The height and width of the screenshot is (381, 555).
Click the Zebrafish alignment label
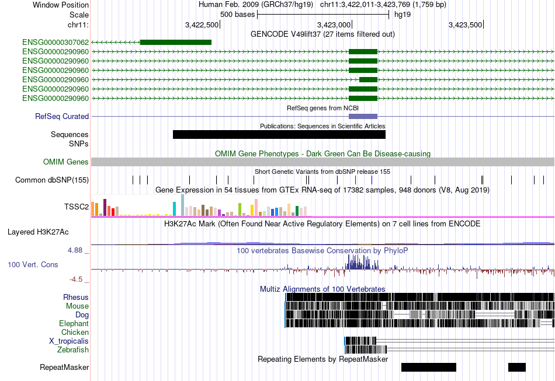(73, 349)
